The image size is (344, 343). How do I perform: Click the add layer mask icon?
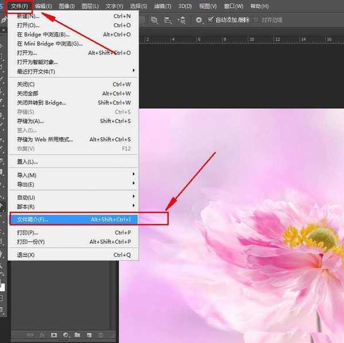54,335
